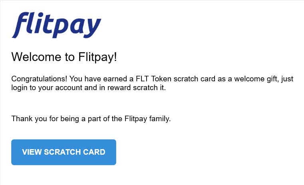Click the word 'Flitpay!' in the heading
This screenshot has width=304, height=185.
[97, 57]
